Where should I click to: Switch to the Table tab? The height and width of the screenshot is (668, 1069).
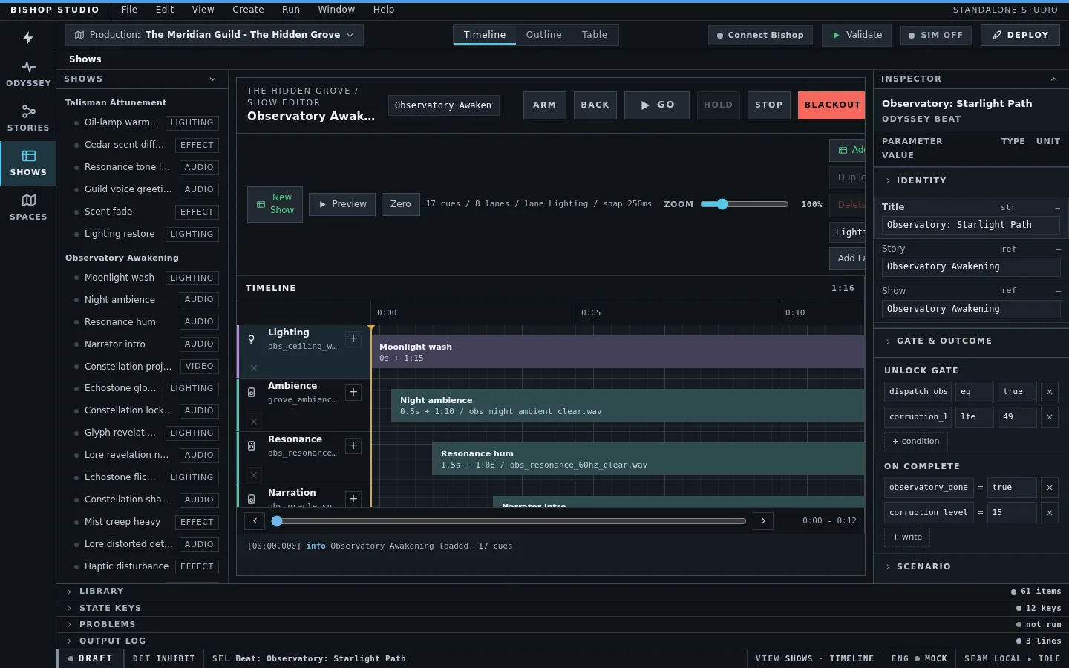click(x=595, y=35)
